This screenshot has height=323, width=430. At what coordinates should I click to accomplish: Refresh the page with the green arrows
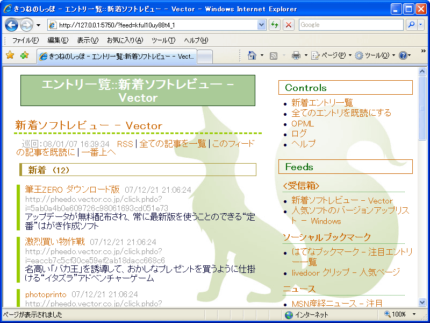(275, 25)
